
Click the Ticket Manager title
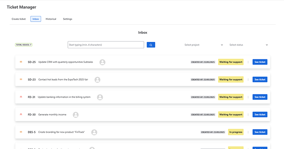tap(22, 7)
